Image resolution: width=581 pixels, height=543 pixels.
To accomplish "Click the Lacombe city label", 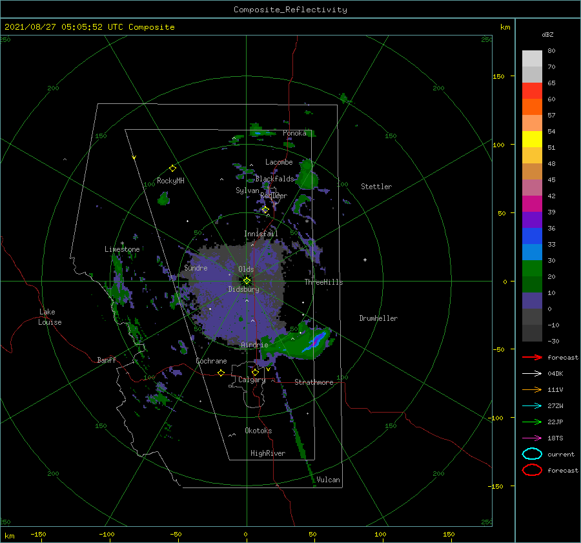I will point(279,162).
